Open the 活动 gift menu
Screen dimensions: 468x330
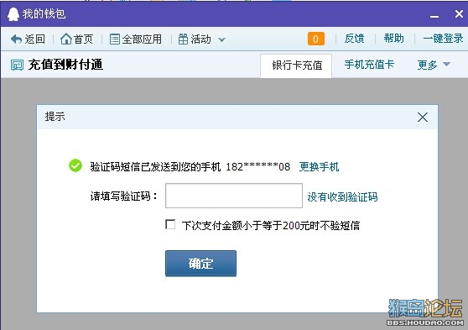pyautogui.click(x=195, y=39)
